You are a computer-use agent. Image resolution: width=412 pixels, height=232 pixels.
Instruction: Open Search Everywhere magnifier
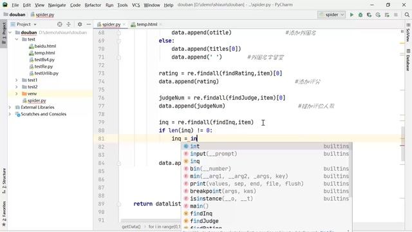coord(407,15)
